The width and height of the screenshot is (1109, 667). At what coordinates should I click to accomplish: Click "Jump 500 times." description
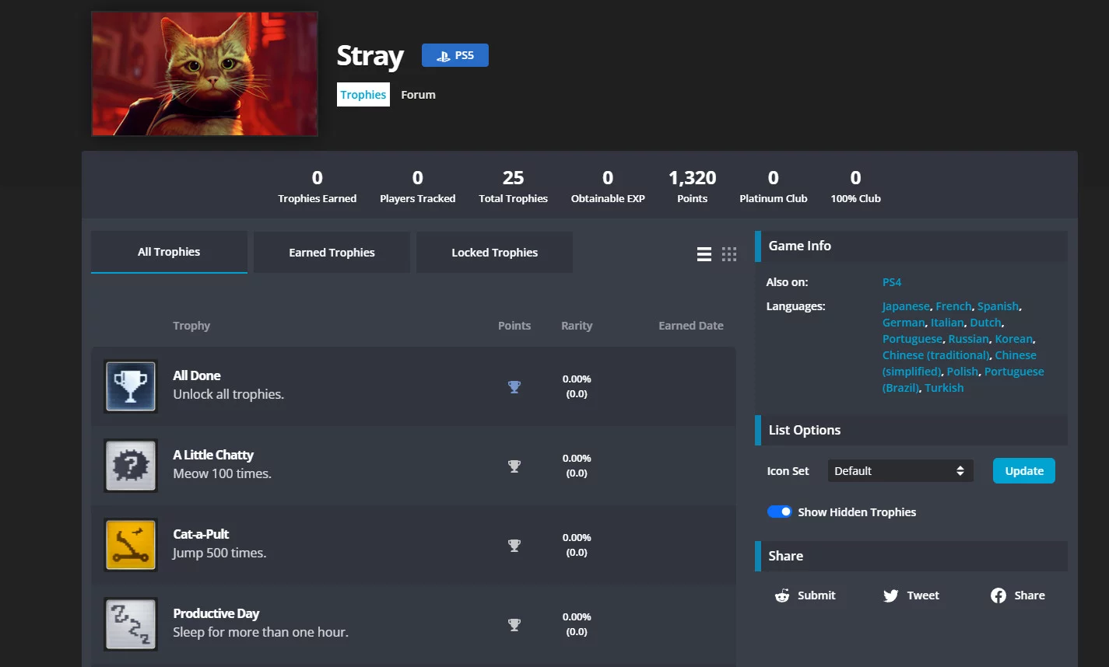pos(219,553)
